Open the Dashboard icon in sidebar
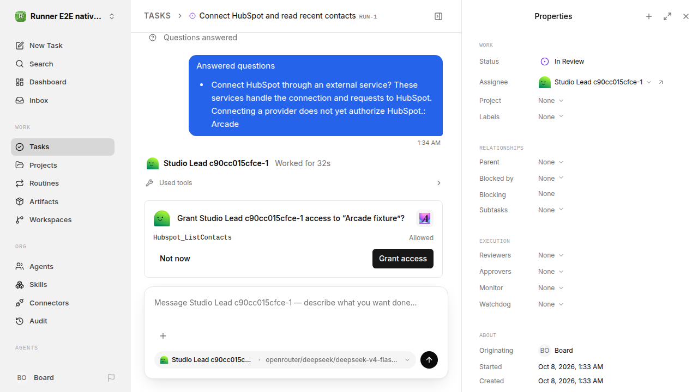The image size is (698, 392). pyautogui.click(x=20, y=82)
